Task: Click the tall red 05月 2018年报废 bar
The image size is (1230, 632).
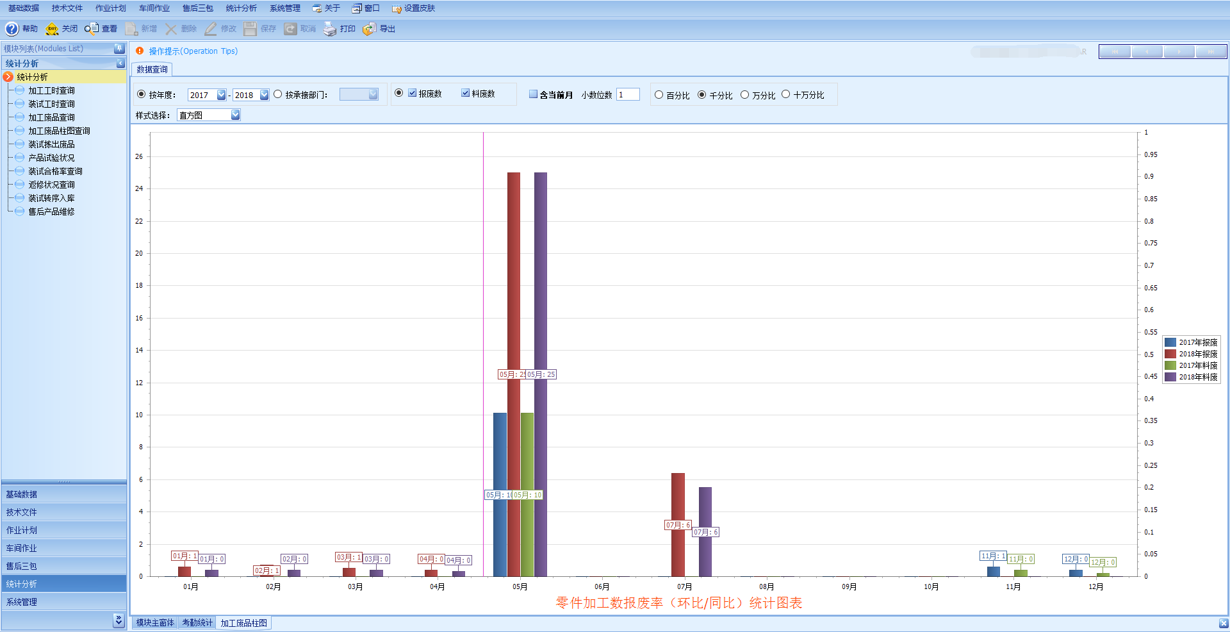Action: point(514,374)
